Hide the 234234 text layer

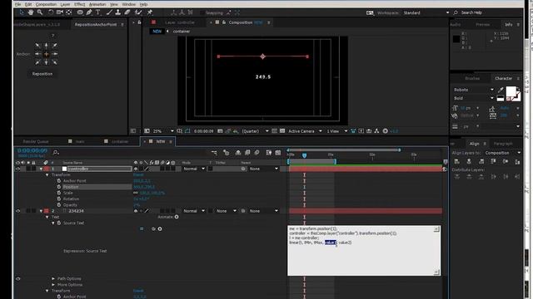[x=18, y=211]
